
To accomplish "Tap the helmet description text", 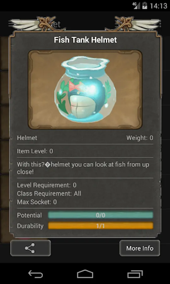I will (83, 168).
